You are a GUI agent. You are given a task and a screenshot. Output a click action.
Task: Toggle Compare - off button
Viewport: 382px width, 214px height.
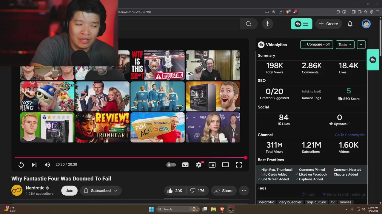click(x=317, y=45)
